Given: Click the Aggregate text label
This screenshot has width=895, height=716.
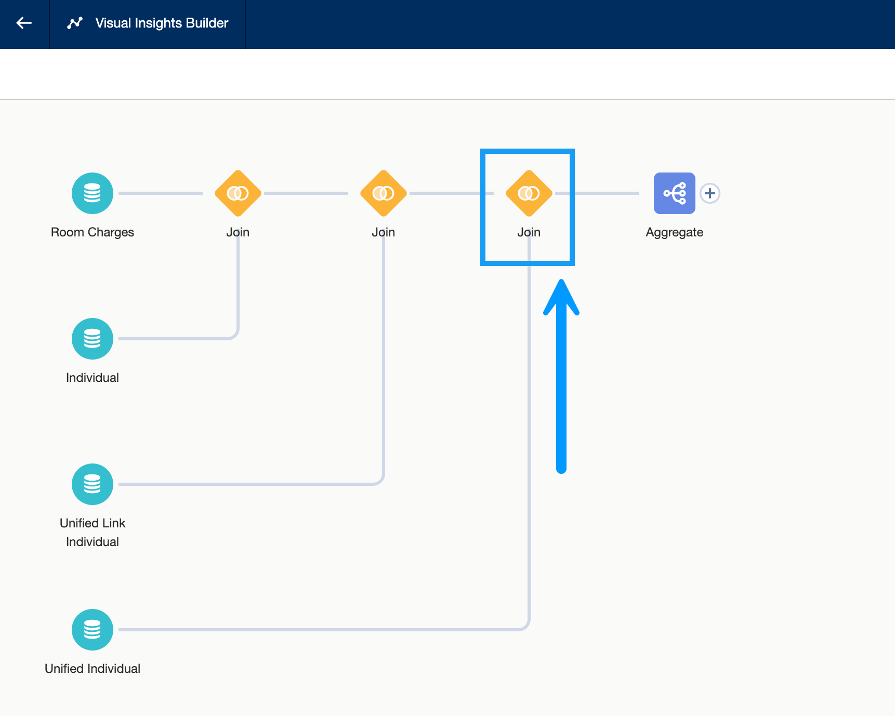Looking at the screenshot, I should tap(674, 232).
